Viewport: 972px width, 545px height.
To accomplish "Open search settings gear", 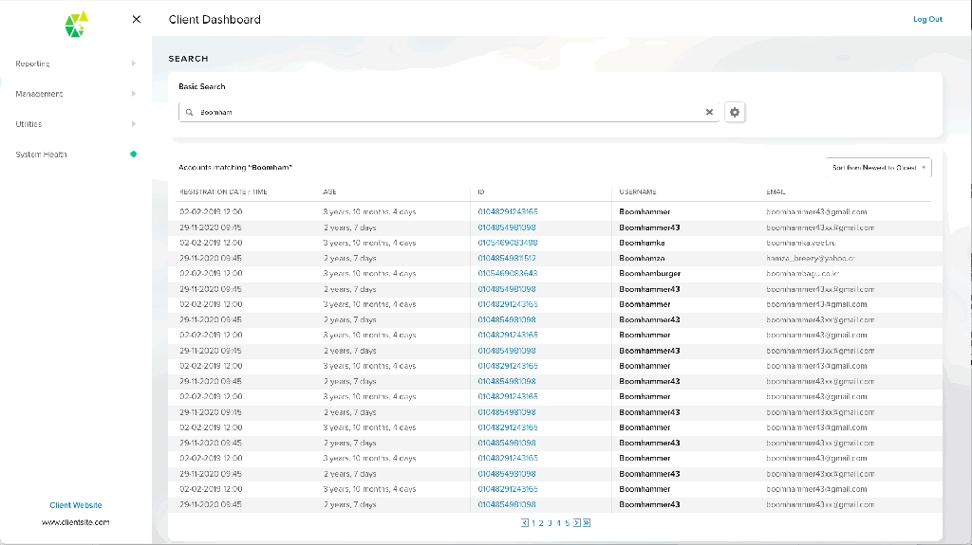I will (x=735, y=112).
